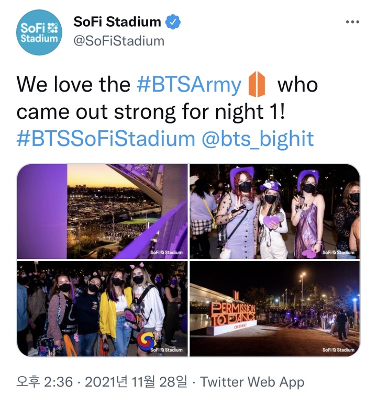
Task: Open the three-dot more options menu
Action: point(352,22)
